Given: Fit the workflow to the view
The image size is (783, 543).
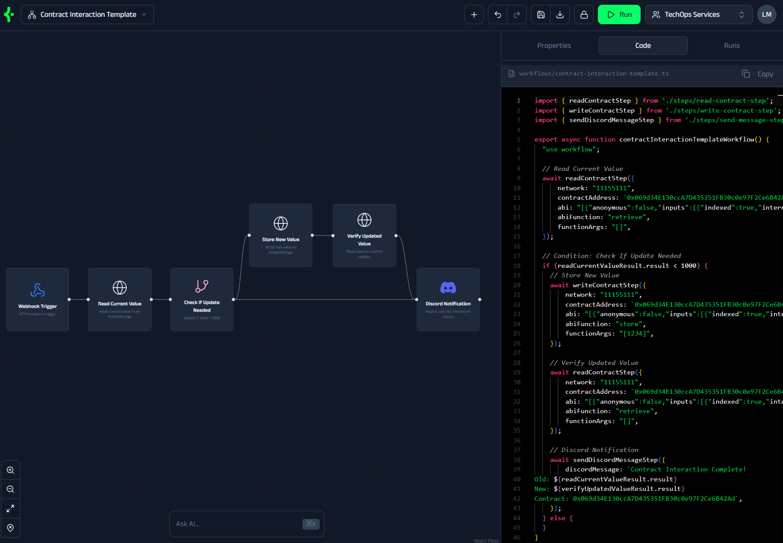Looking at the screenshot, I should coord(10,508).
